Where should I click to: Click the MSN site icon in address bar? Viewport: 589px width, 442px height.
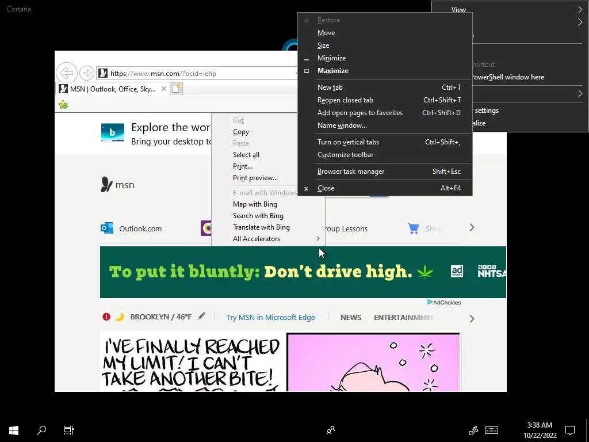click(x=103, y=73)
